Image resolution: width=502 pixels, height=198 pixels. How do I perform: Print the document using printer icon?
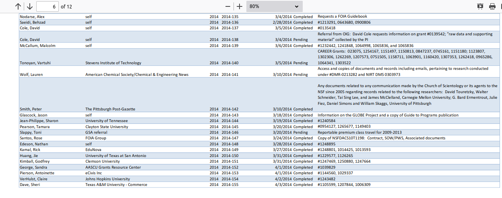pos(492,6)
